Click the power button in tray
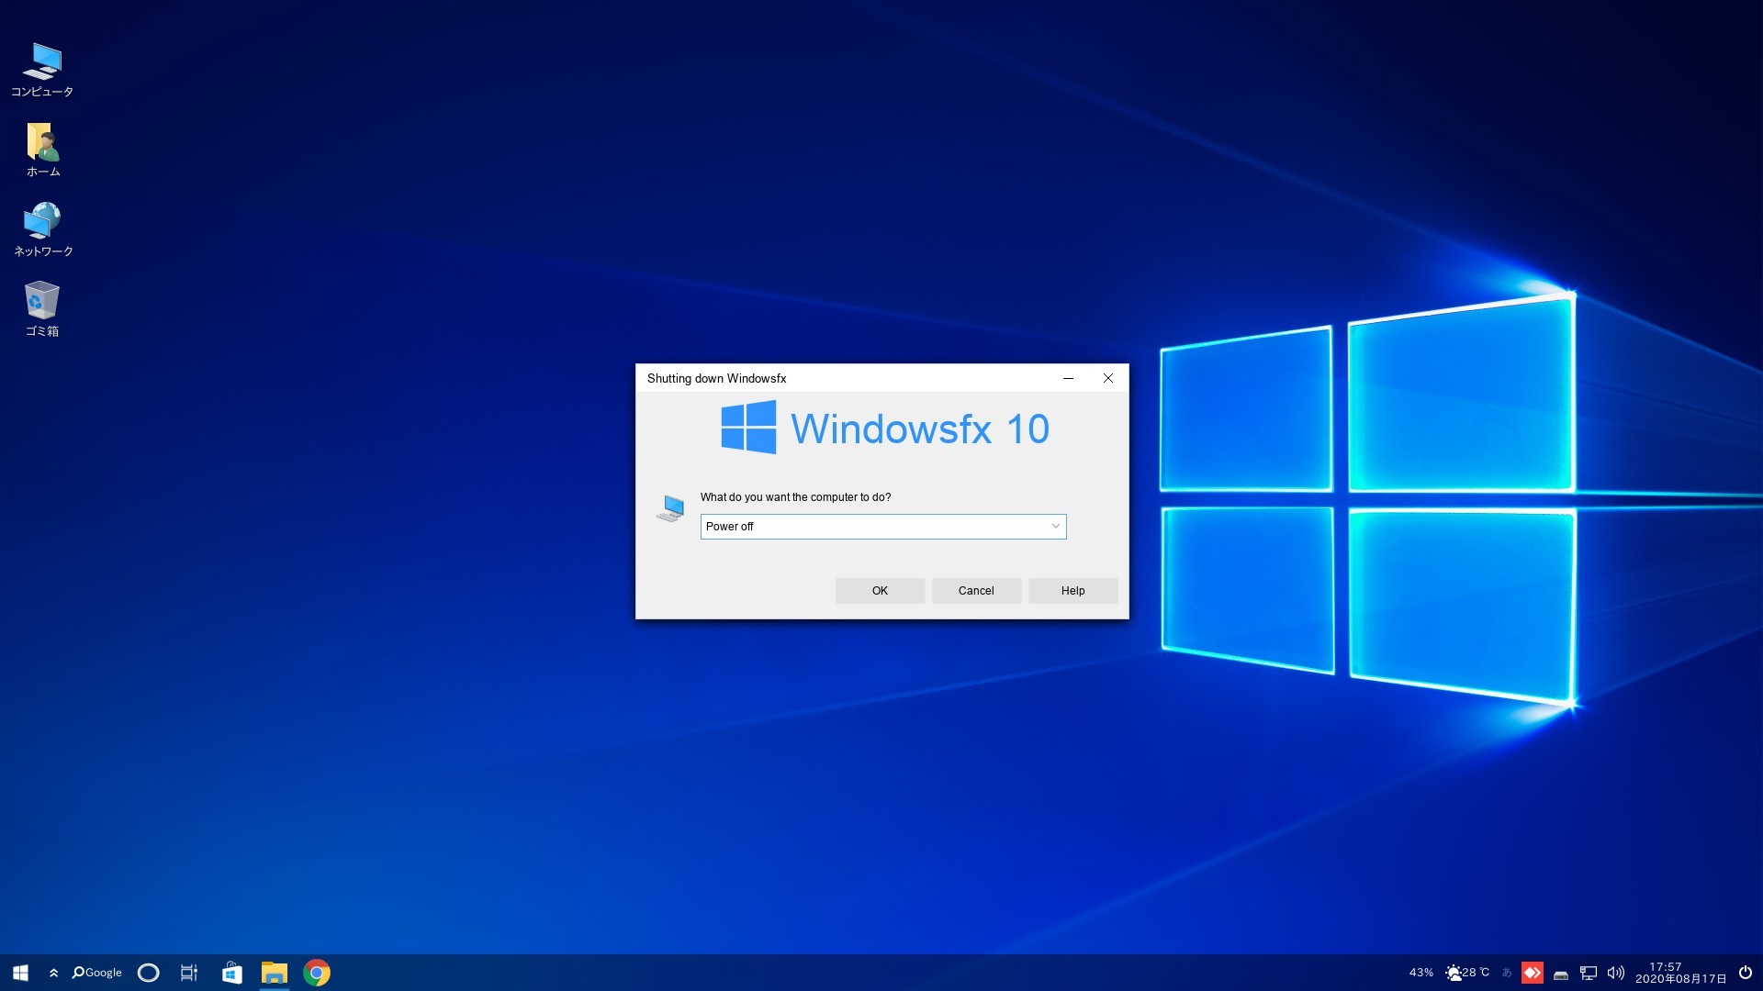1763x991 pixels. click(x=1746, y=973)
